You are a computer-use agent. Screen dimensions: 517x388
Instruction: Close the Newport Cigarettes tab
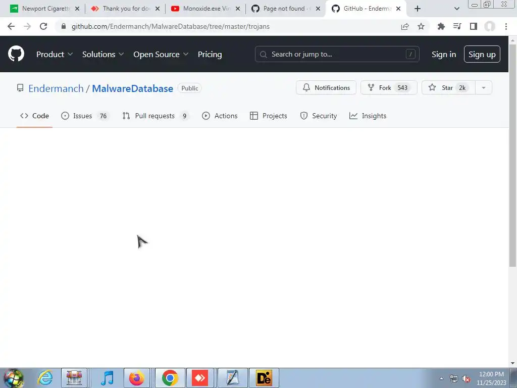(x=77, y=9)
